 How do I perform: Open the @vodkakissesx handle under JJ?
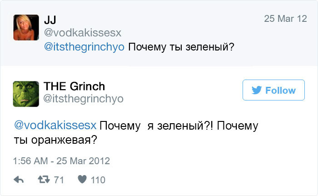click(x=83, y=33)
